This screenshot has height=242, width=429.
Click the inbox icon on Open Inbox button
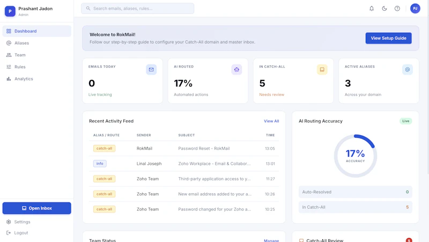(x=24, y=208)
